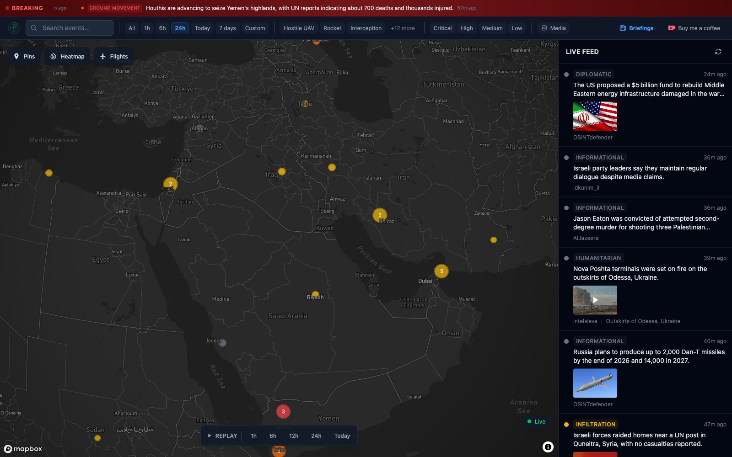Image resolution: width=732 pixels, height=457 pixels.
Task: Open Nova Poshta terminals feed item
Action: point(645,289)
